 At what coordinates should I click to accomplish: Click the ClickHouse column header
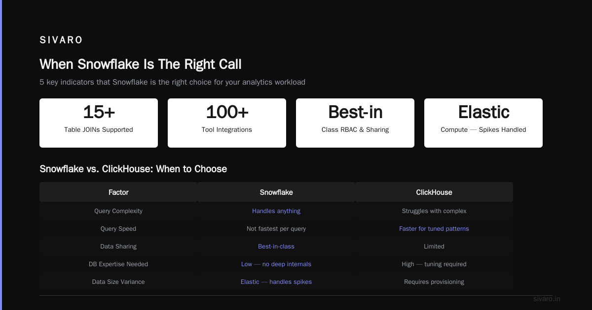point(434,192)
